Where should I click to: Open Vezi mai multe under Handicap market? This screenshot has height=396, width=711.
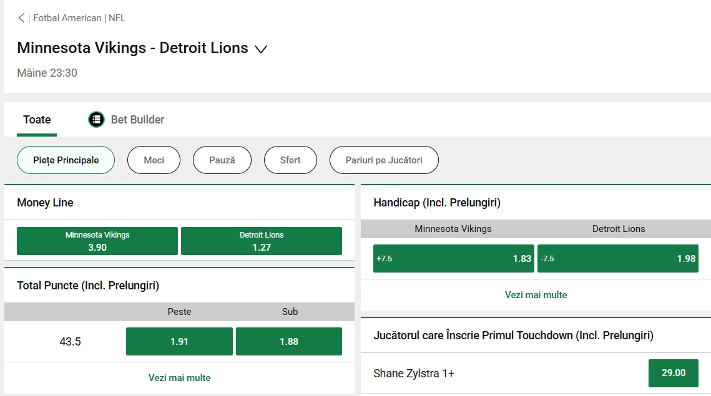[536, 295]
